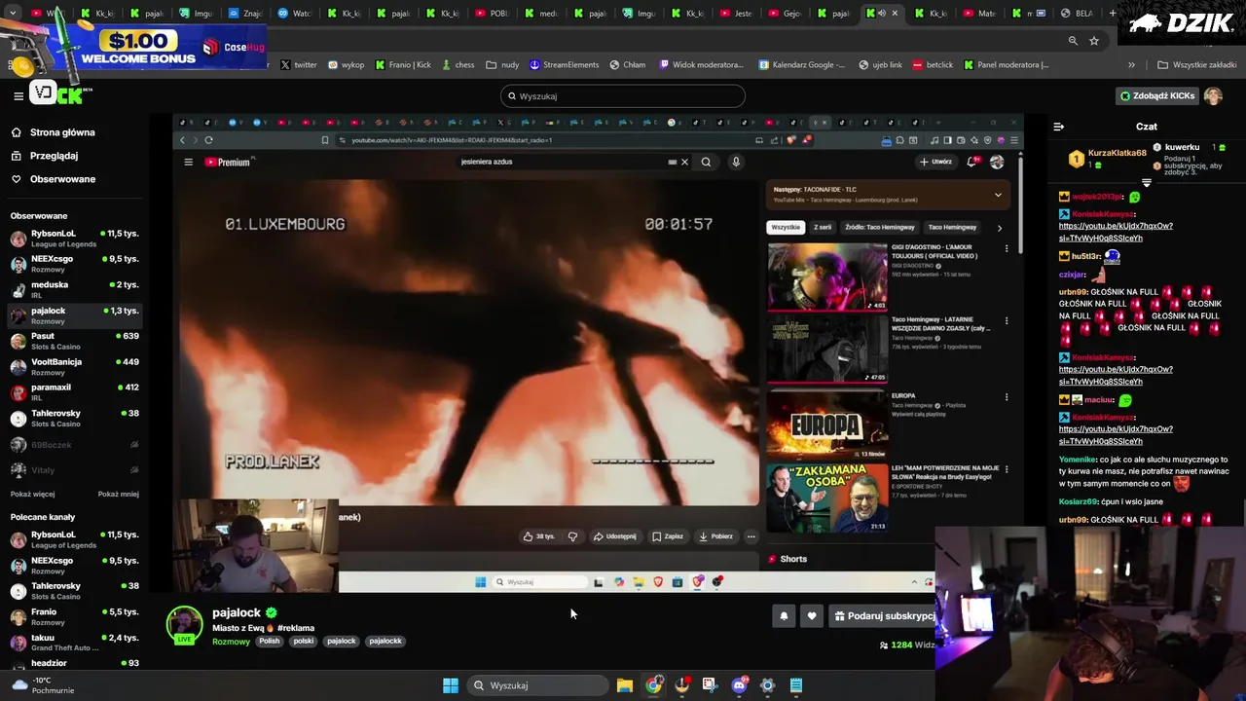
Task: Open options for Gigi D'Agostino video row
Action: (1007, 249)
